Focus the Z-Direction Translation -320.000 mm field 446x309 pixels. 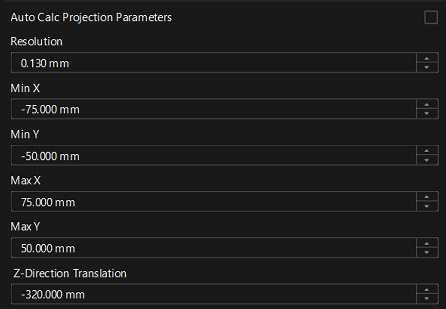pos(214,294)
